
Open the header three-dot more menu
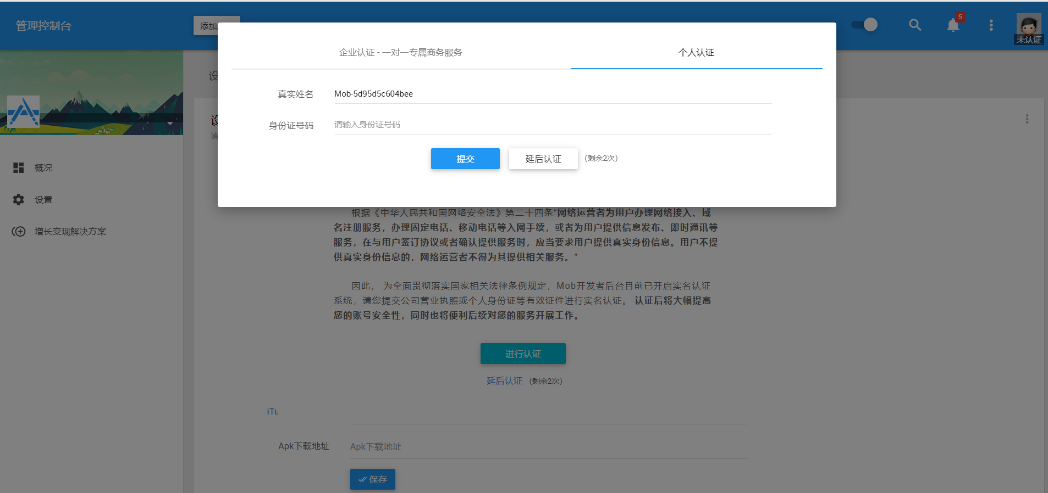[991, 25]
